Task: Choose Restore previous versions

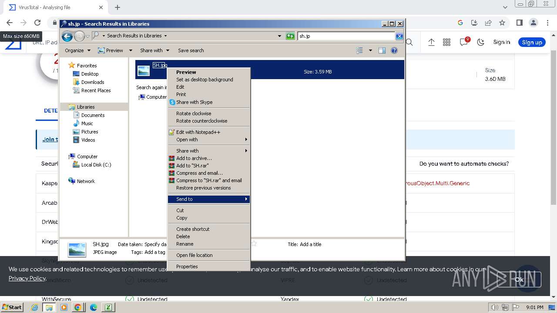Action: pyautogui.click(x=209, y=188)
